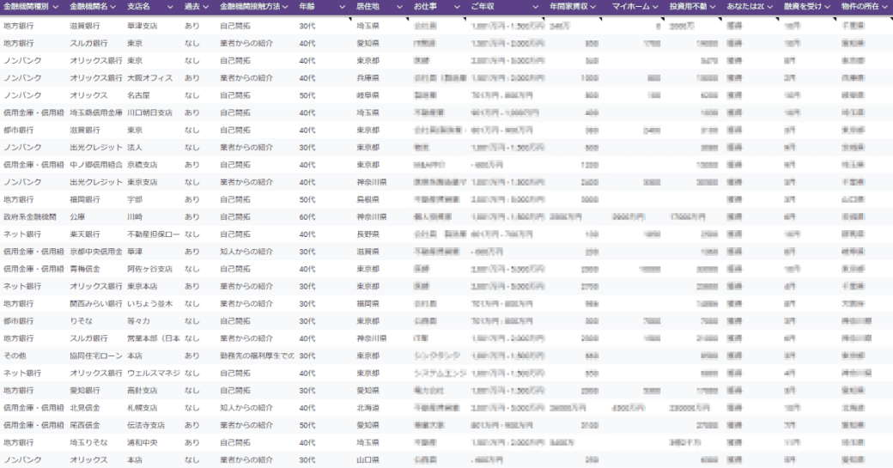Open the ご年収 column filter arrow

pyautogui.click(x=535, y=7)
